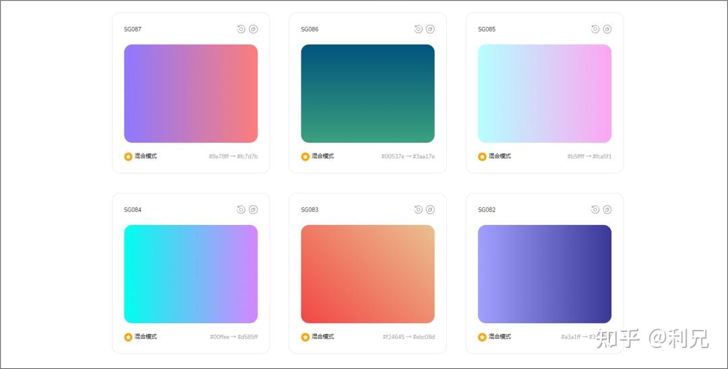Rotate the SG086 gradient direction
728x369 pixels.
click(418, 29)
